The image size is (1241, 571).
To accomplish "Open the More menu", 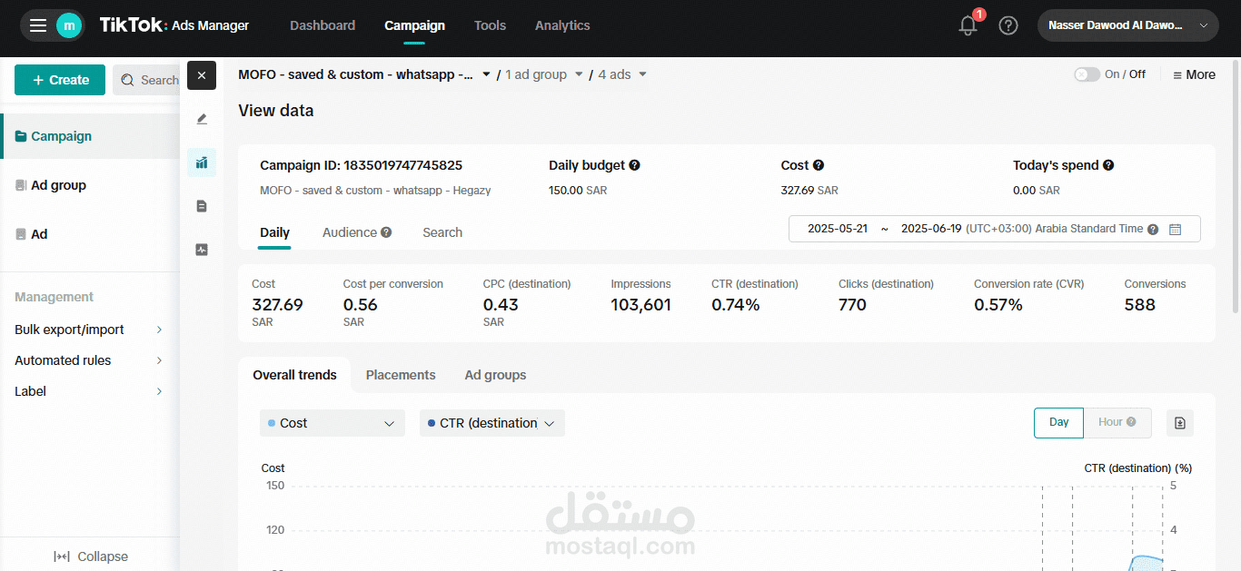I will [1194, 74].
